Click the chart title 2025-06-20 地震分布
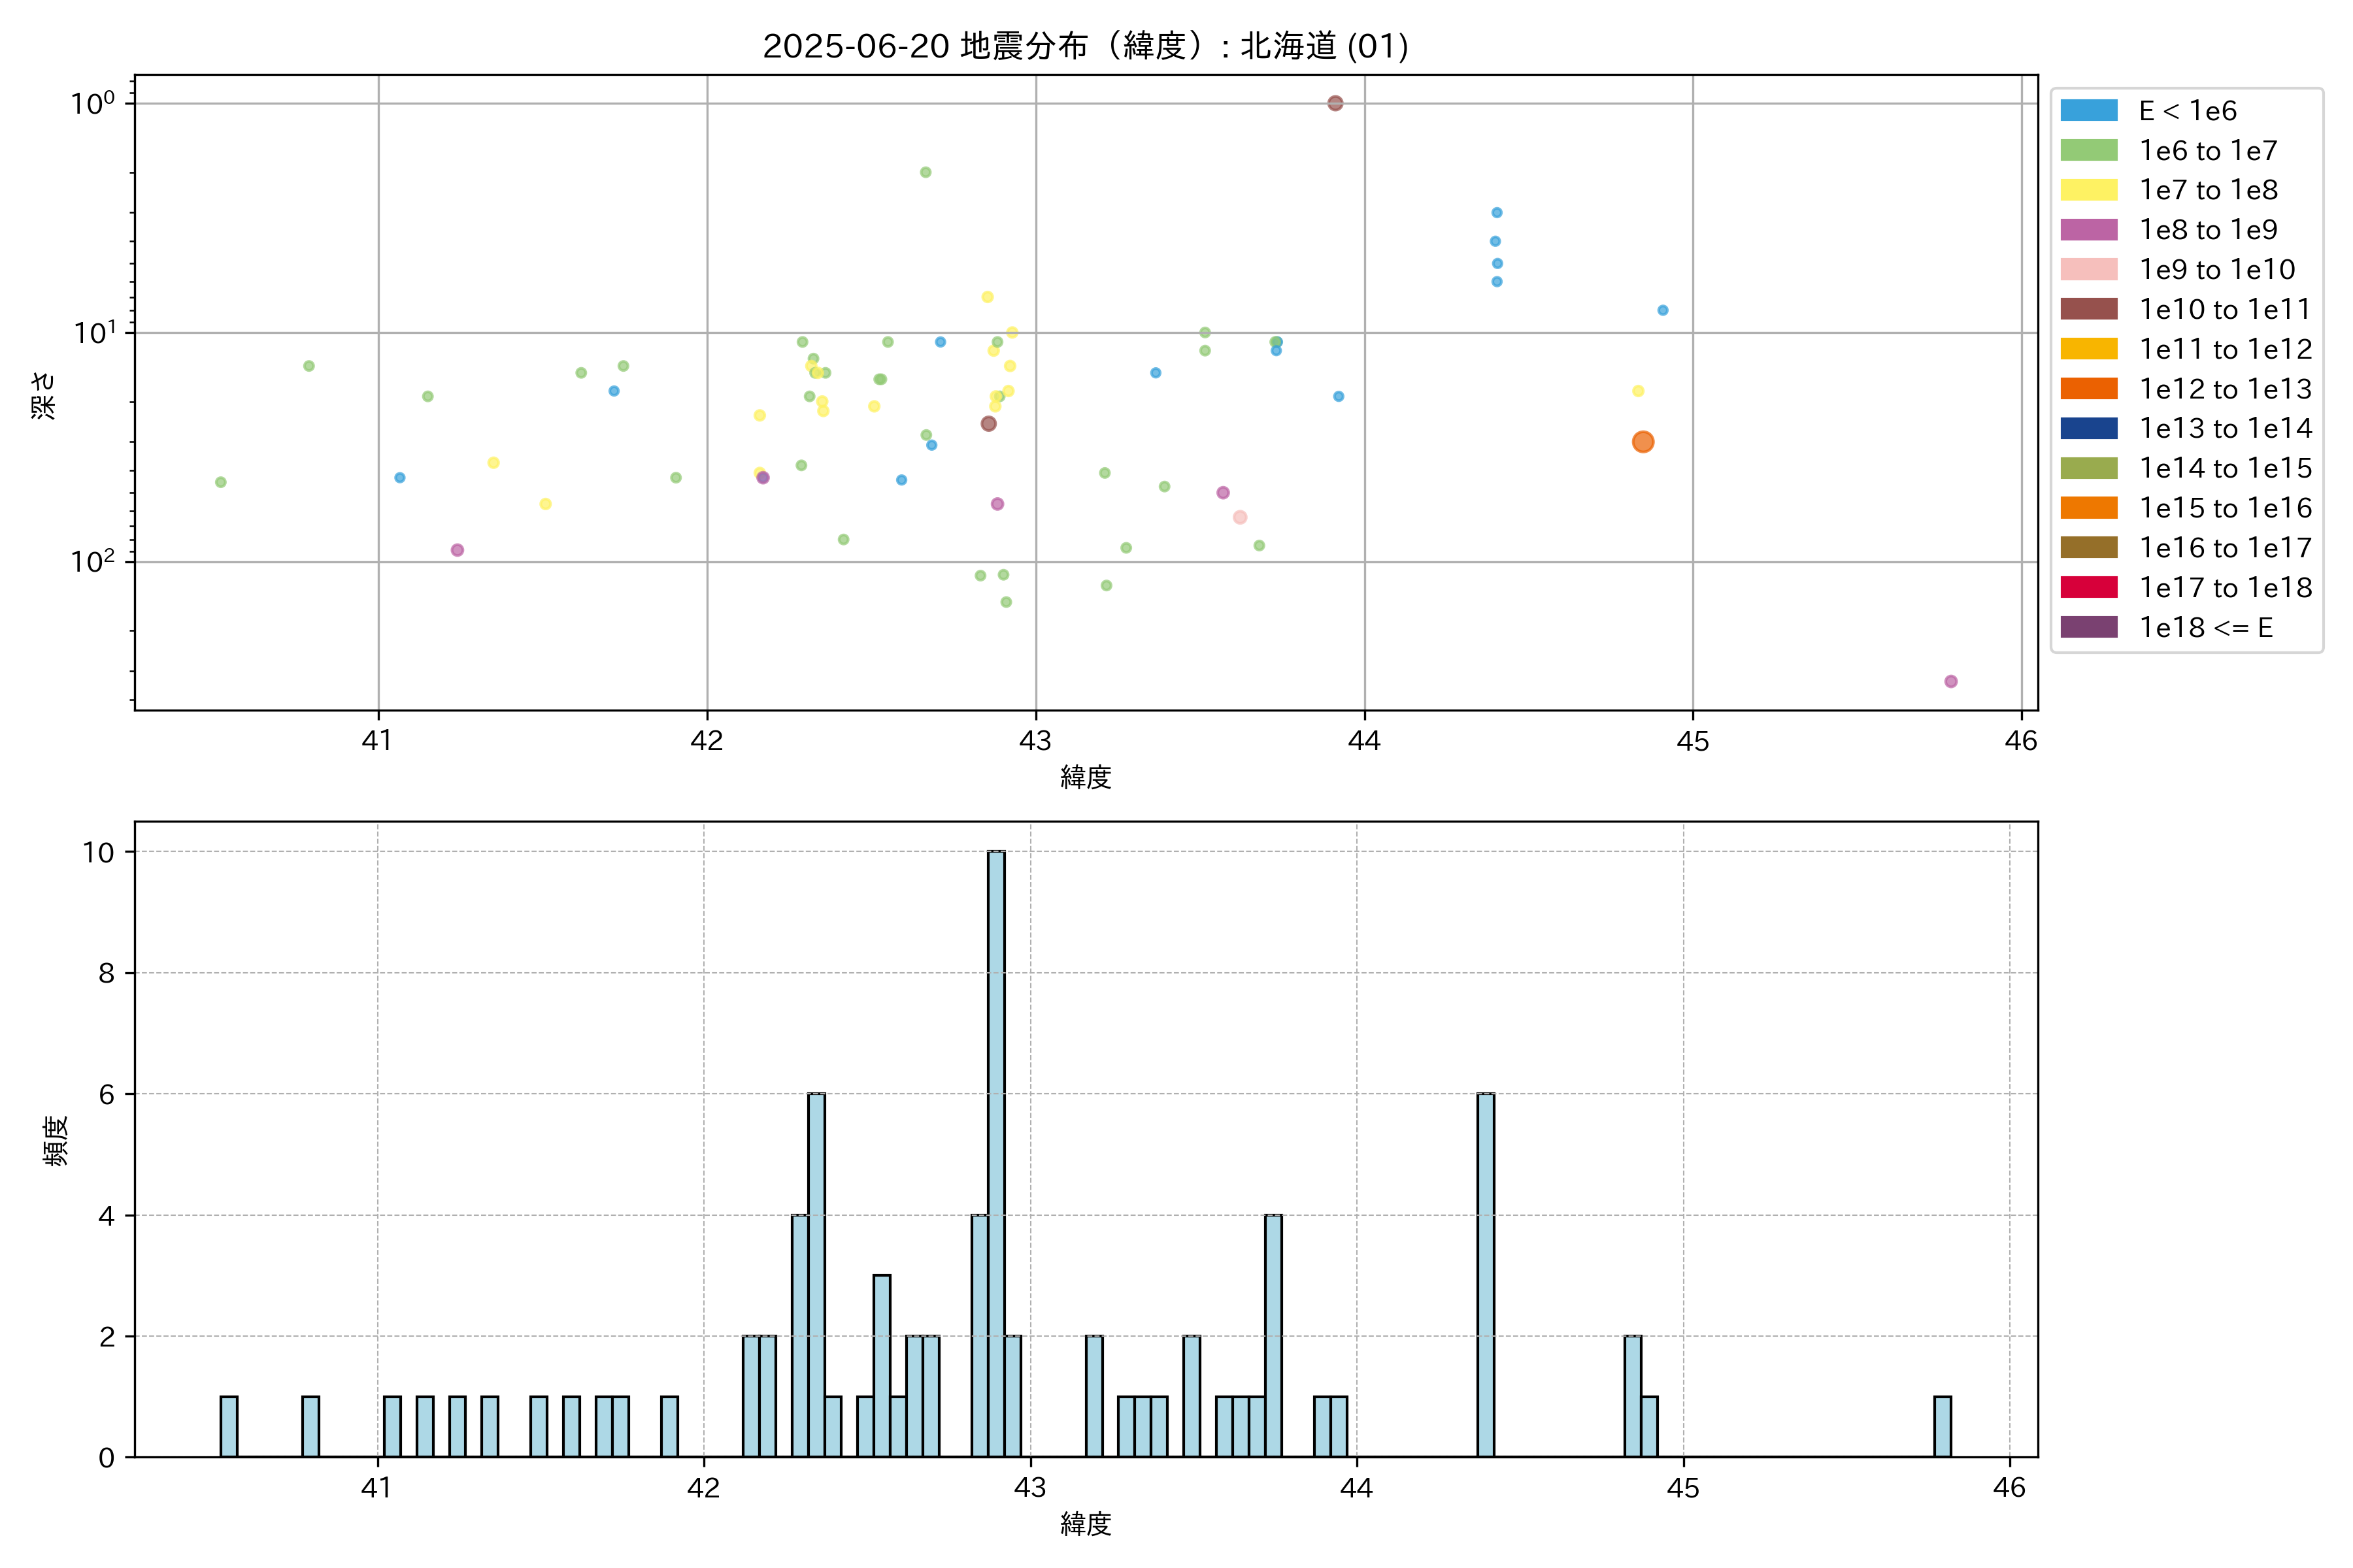The height and width of the screenshot is (1568, 2353). click(x=1086, y=46)
